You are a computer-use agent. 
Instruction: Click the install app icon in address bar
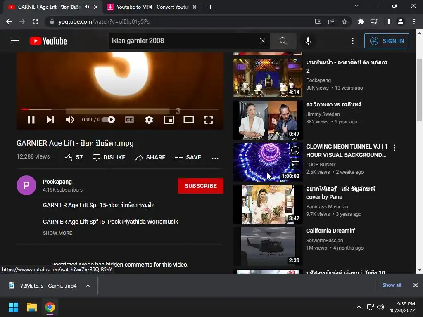pos(318,21)
